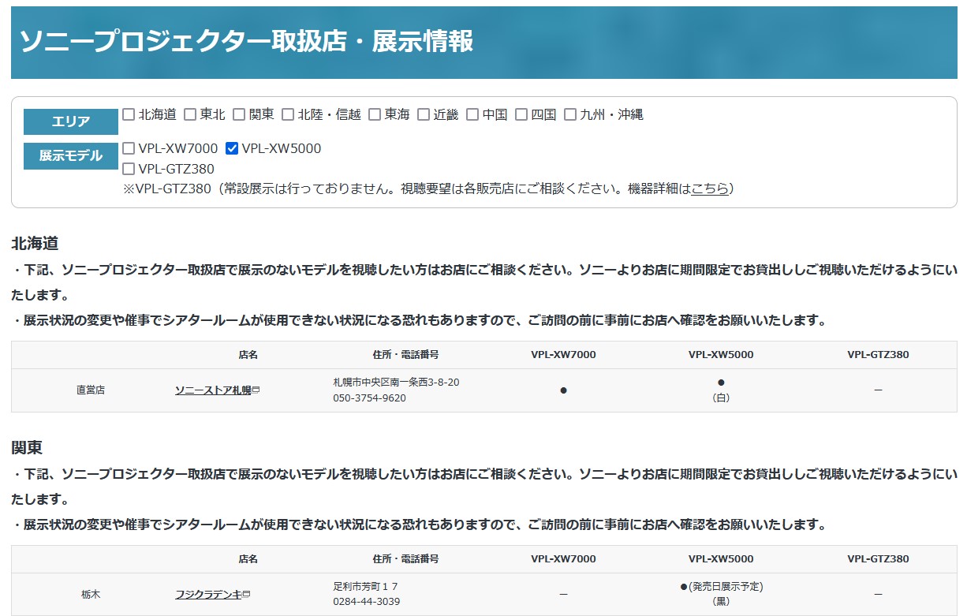
Task: Click the 栃木 prefecture cell
Action: pos(90,595)
